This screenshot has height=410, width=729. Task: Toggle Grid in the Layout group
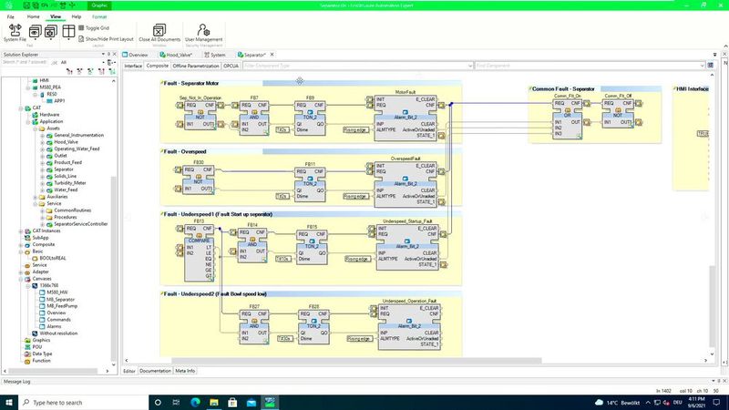click(x=97, y=28)
